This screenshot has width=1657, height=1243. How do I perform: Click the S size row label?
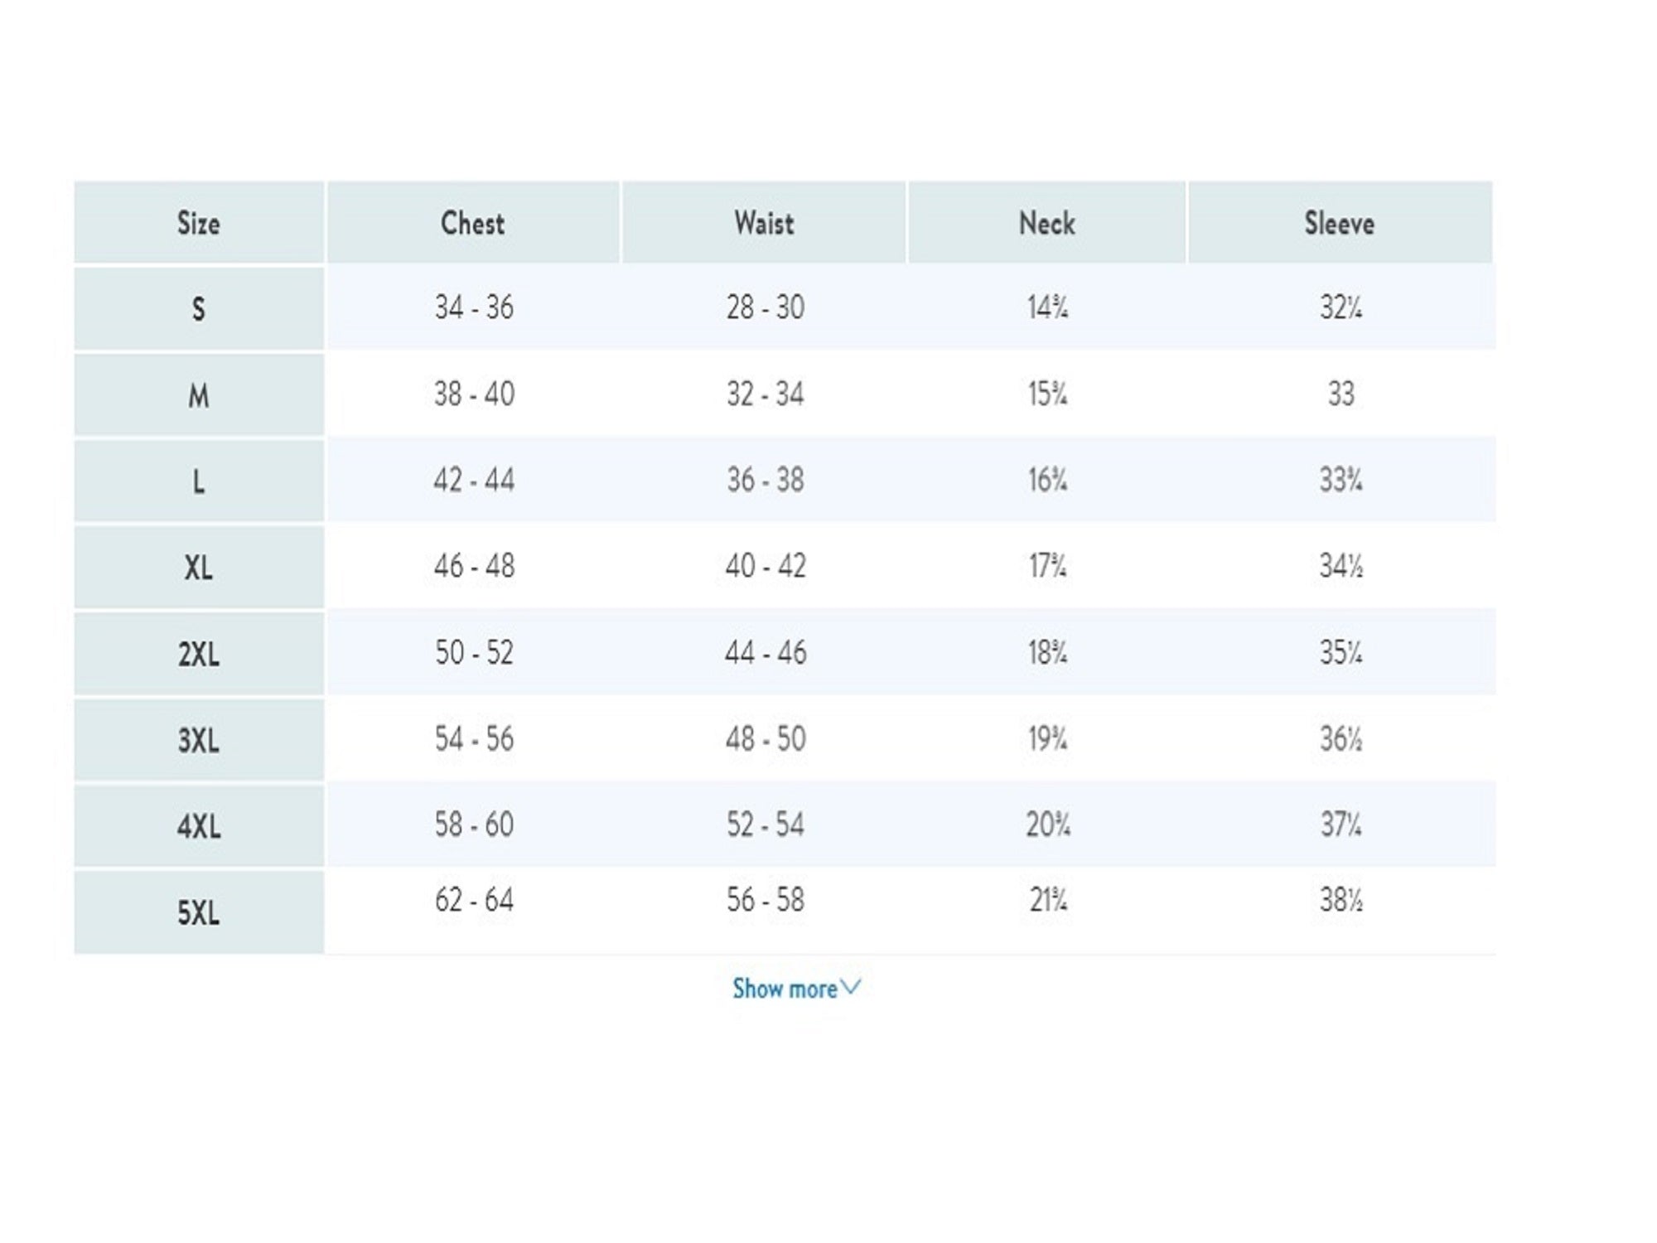click(199, 308)
